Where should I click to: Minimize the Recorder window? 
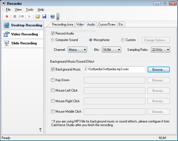(157, 3)
